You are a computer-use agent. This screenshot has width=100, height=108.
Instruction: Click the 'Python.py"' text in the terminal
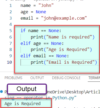tap(64, 98)
